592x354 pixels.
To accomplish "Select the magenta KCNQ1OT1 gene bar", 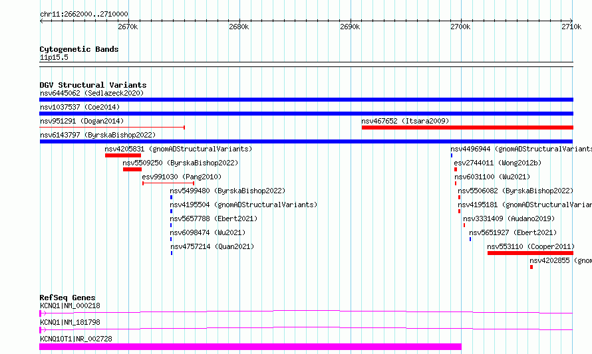I will 250,347.
